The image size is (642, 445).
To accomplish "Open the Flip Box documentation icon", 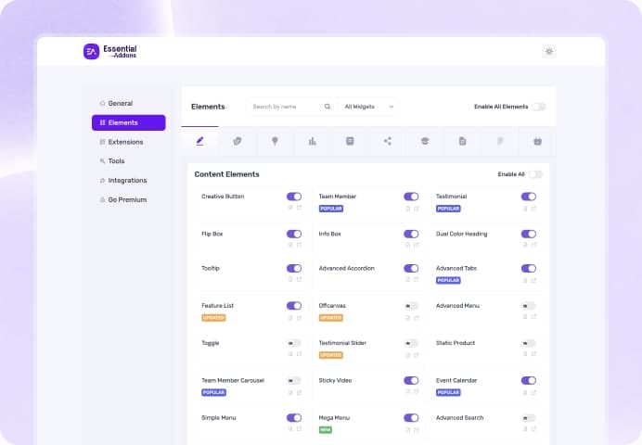I will (290, 245).
